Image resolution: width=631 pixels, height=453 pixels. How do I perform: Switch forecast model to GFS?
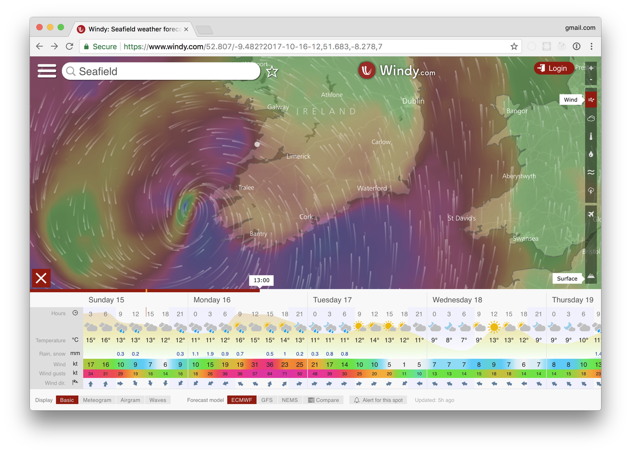[267, 399]
